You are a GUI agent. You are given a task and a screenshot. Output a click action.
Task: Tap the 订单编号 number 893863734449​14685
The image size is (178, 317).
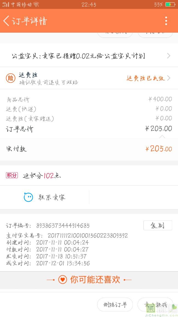(63, 226)
